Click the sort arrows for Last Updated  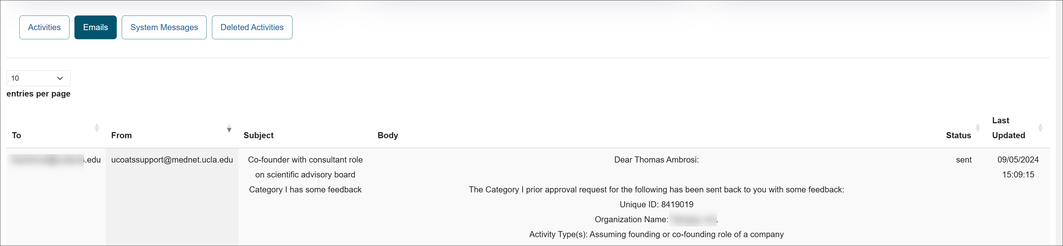(x=1040, y=128)
